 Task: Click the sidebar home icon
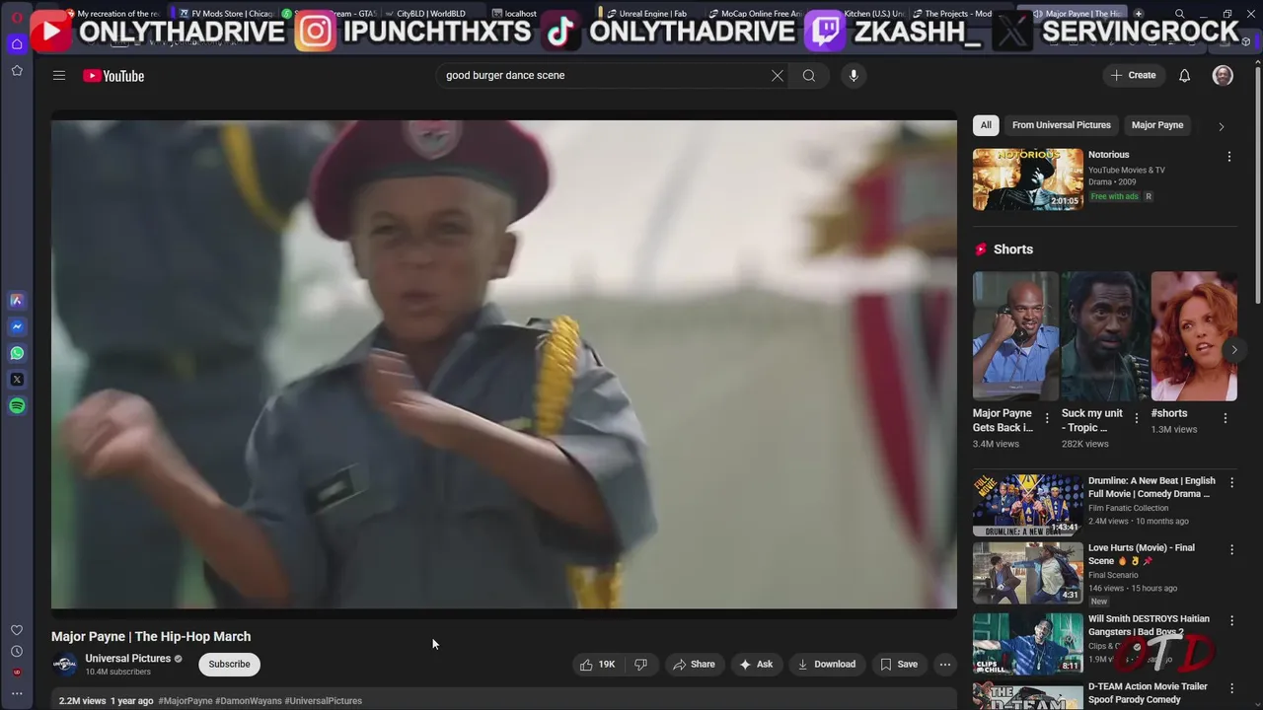click(17, 44)
